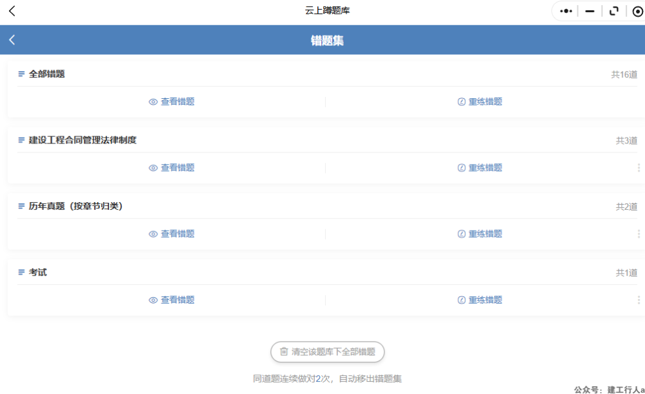Select the 历年真题（按章节归类） heading
The height and width of the screenshot is (394, 645).
point(75,207)
